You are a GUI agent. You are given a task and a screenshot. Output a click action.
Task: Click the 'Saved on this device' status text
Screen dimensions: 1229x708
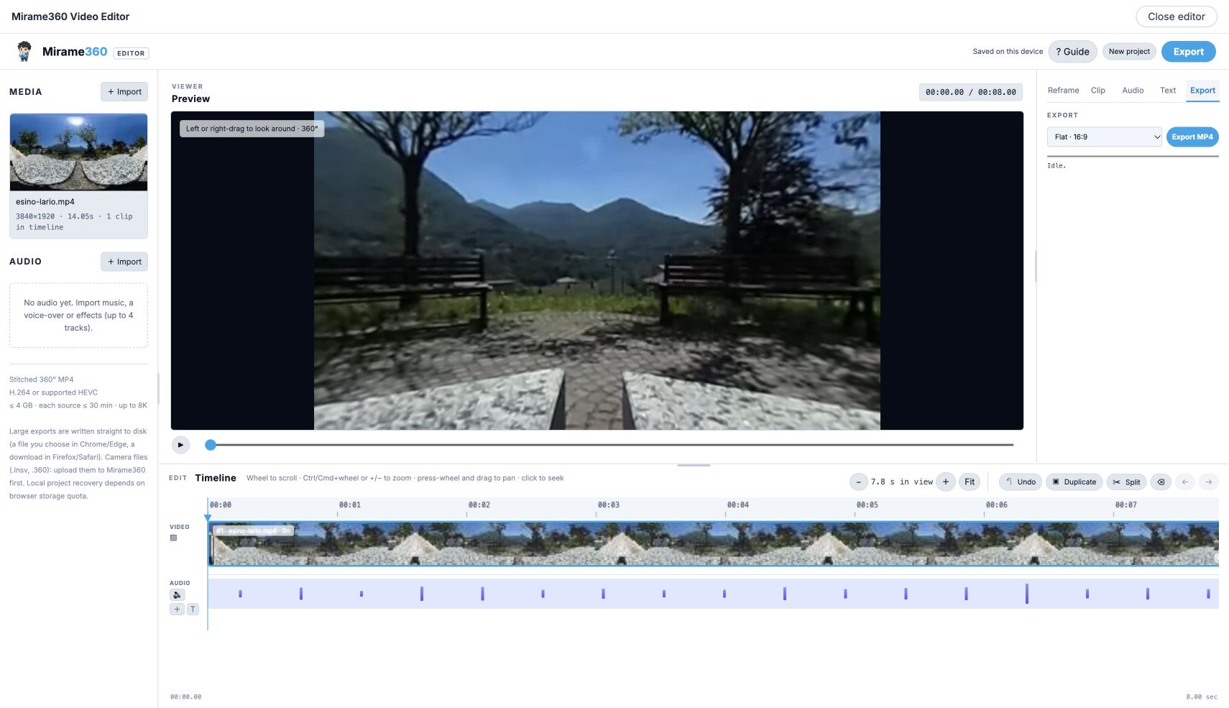tap(1008, 52)
